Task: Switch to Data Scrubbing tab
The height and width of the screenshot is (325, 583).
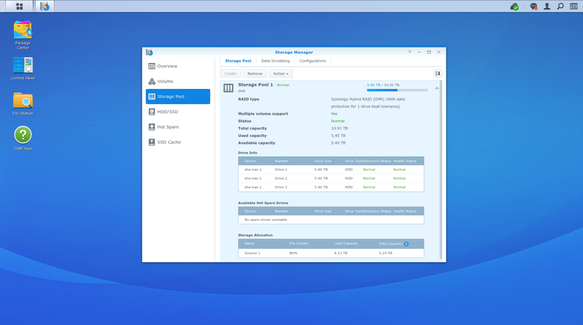Action: 275,61
